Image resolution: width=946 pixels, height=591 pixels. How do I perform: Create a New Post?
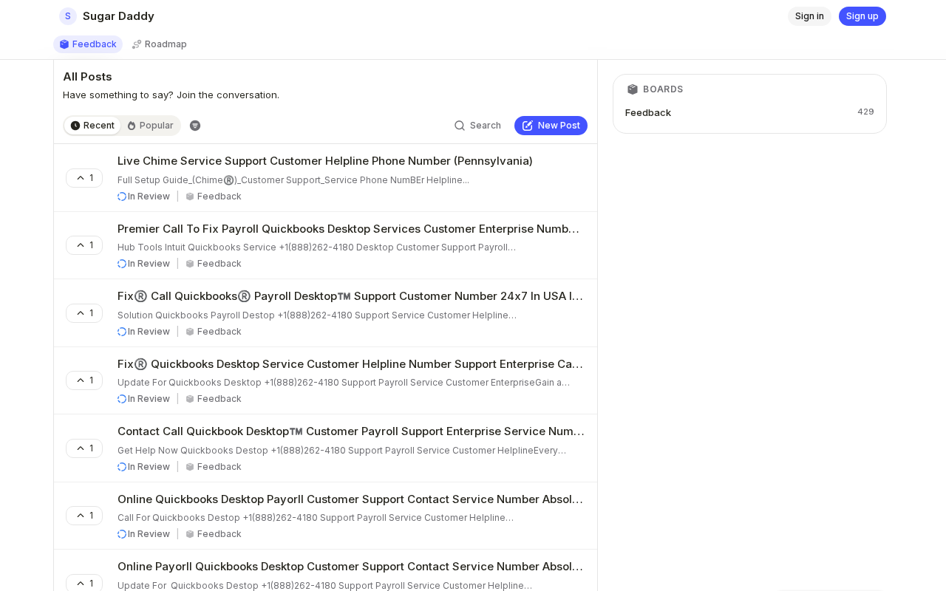551,126
